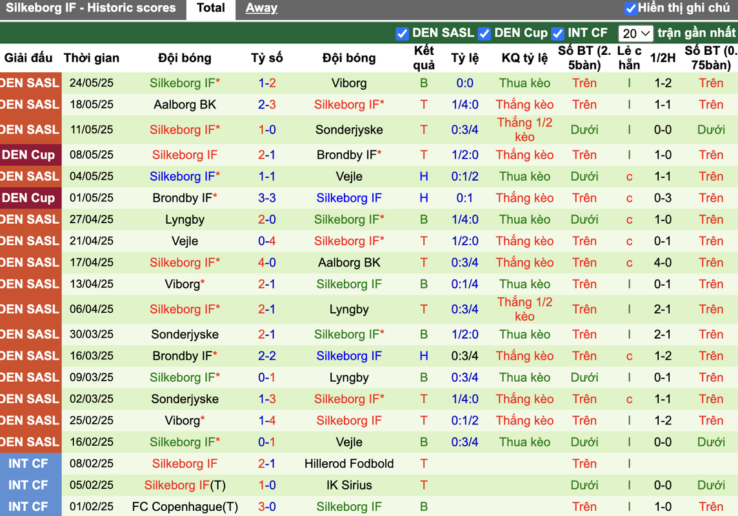Click the KQ tỷ lệ column header
This screenshot has width=738, height=516.
click(x=524, y=58)
